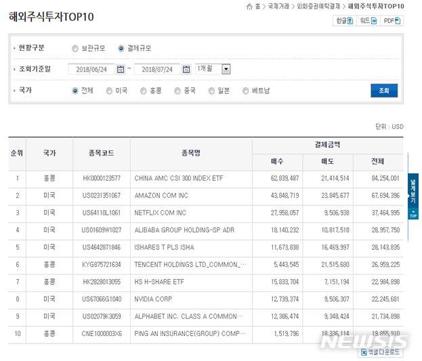
Task: Click stock code US64110L1061
Action: coord(102,213)
